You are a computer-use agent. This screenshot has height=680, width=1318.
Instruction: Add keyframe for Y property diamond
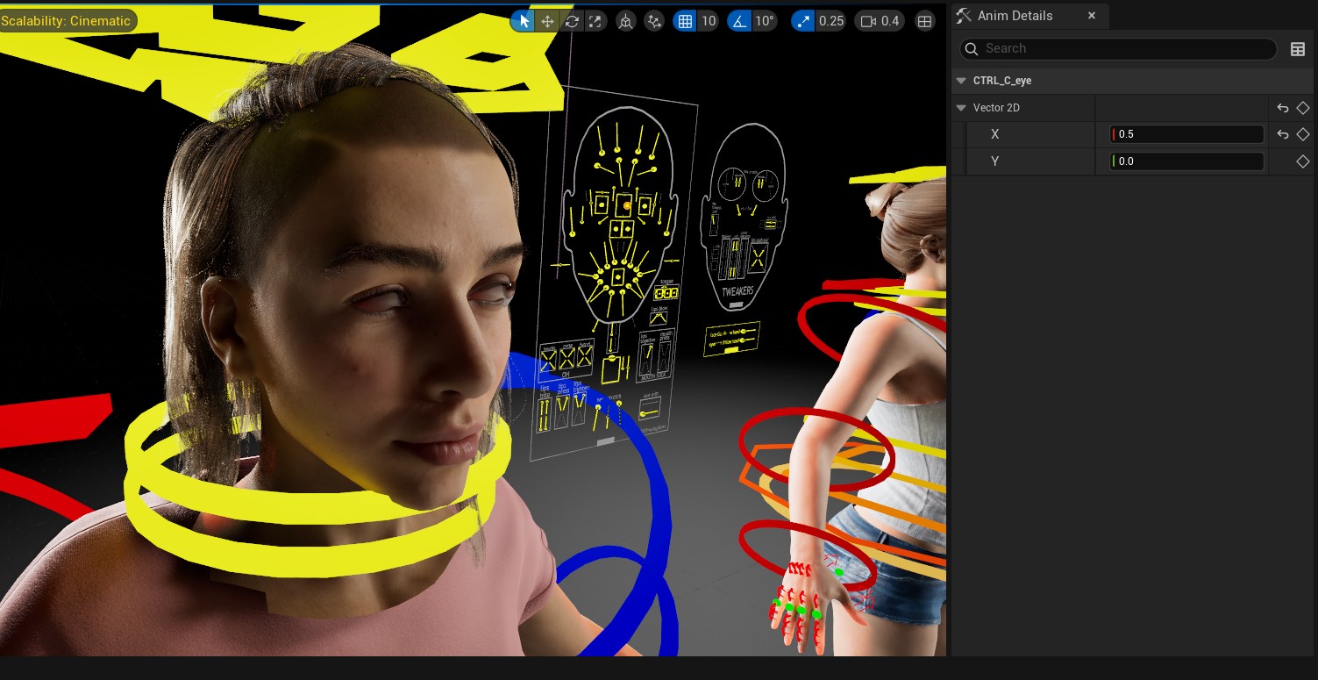1302,161
